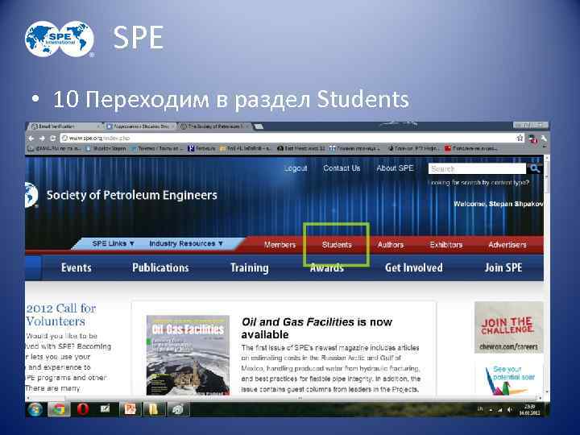Launch Opera from the taskbar

click(x=82, y=409)
